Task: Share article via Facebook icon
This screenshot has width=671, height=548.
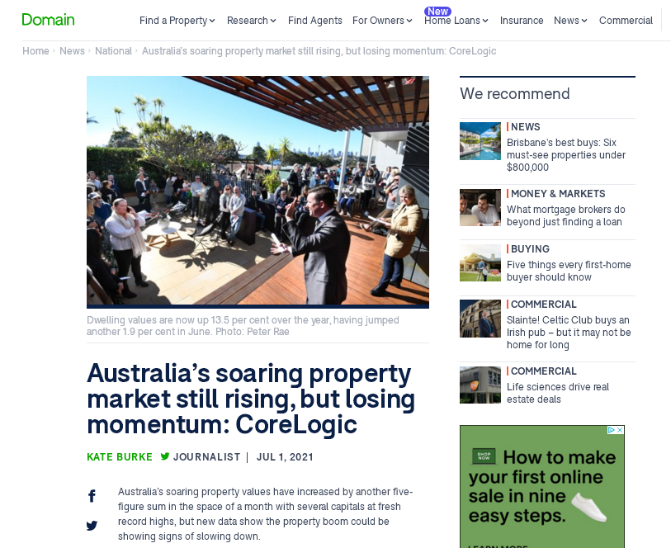Action: pos(92,496)
